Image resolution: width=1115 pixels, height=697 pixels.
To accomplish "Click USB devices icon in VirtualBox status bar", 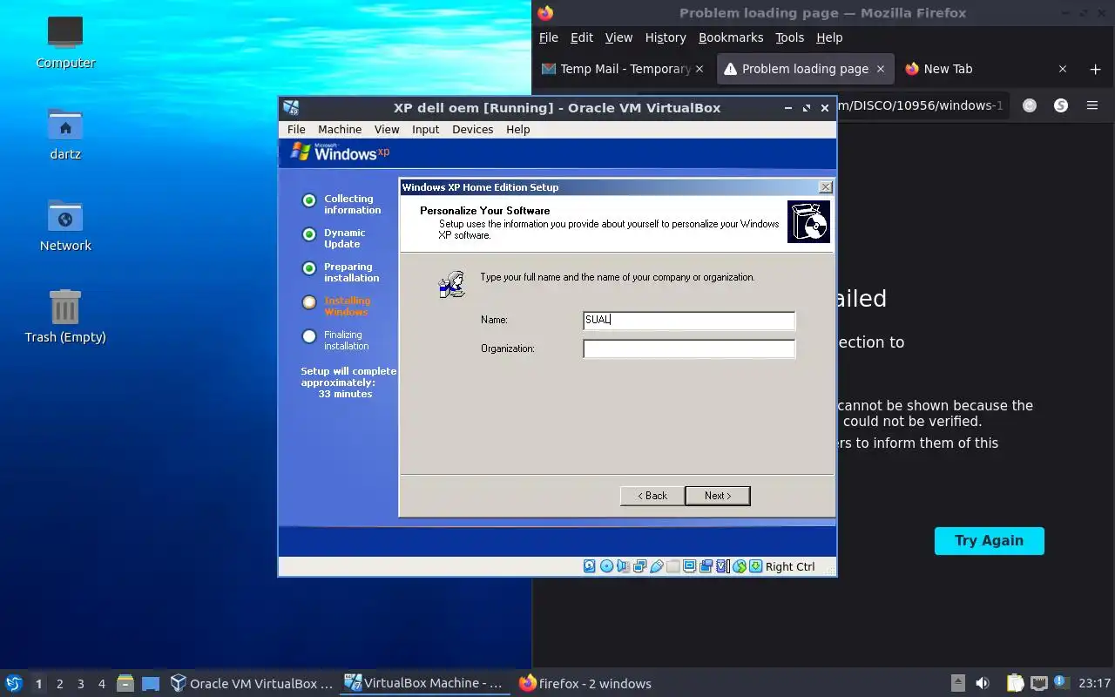I will pos(657,566).
